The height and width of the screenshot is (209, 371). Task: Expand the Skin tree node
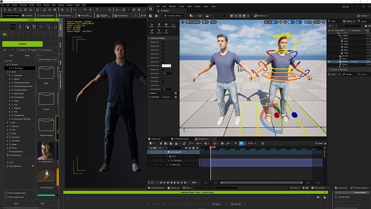tap(8, 122)
